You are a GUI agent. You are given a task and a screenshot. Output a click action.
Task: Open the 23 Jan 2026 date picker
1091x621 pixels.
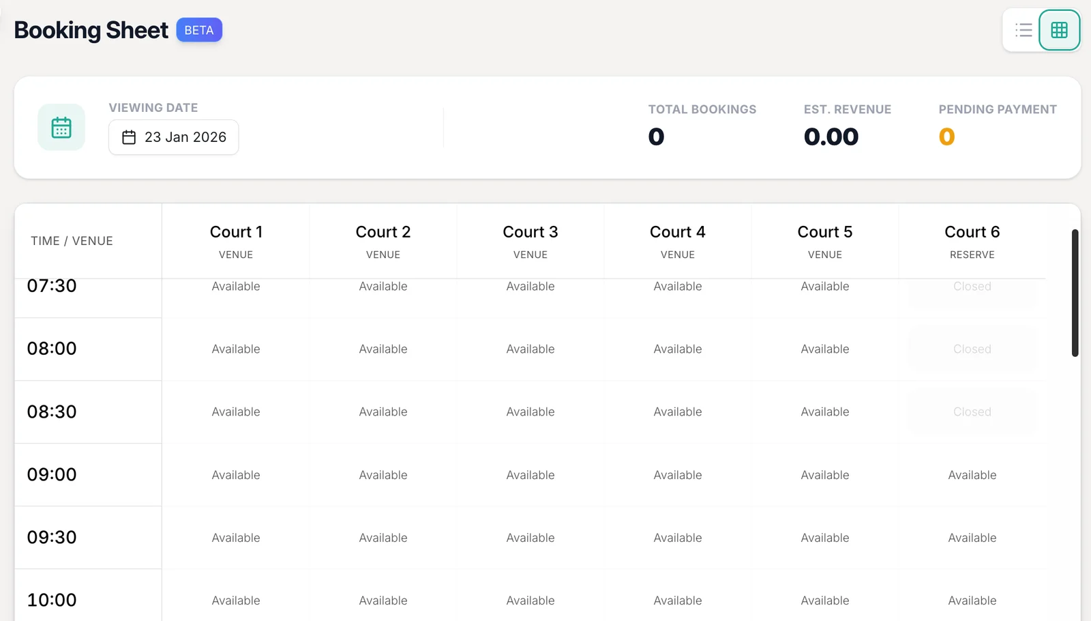174,137
